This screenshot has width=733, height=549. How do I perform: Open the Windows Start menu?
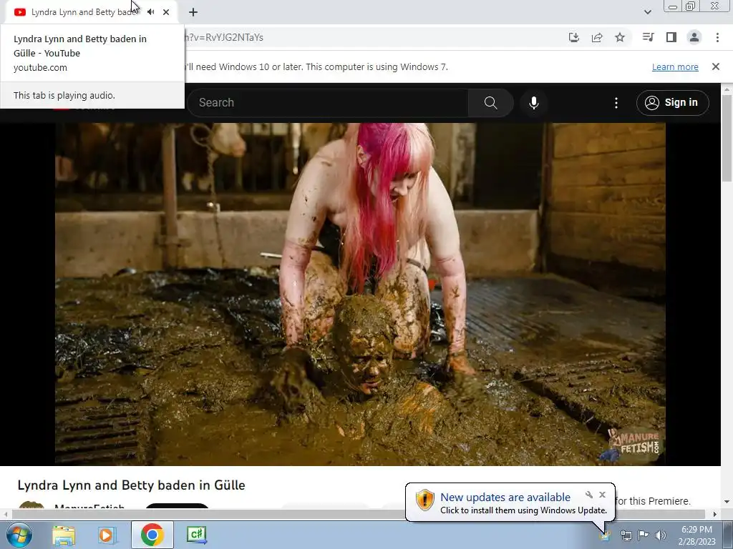pyautogui.click(x=19, y=535)
